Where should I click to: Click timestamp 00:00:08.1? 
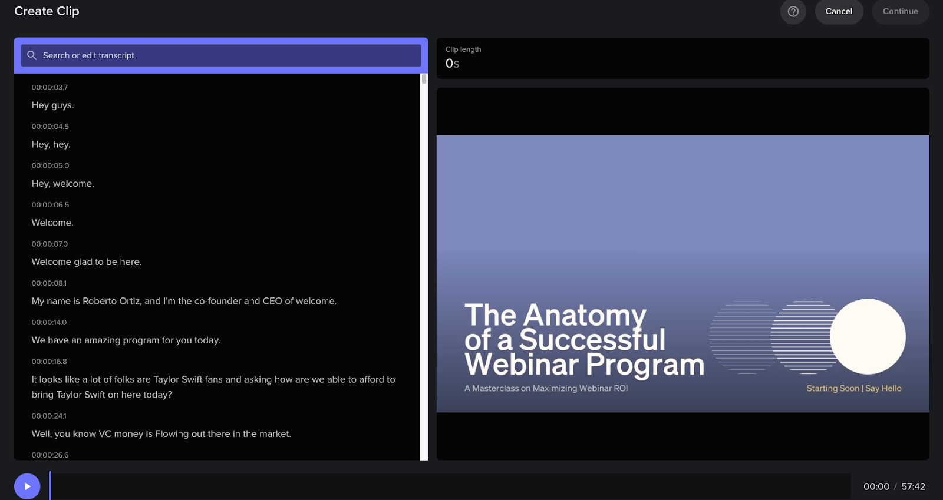point(49,283)
